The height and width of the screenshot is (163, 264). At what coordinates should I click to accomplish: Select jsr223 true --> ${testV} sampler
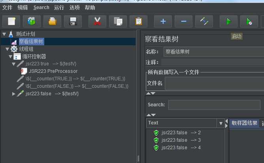pos(51,64)
